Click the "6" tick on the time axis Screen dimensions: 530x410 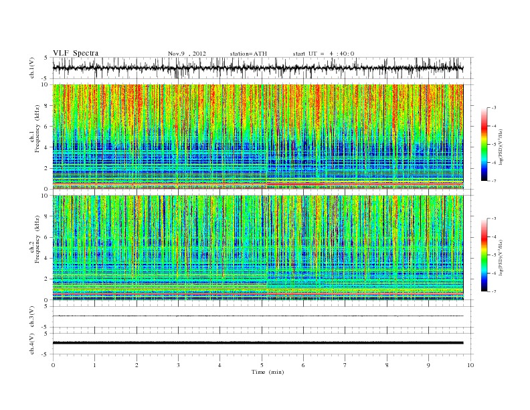coord(303,365)
